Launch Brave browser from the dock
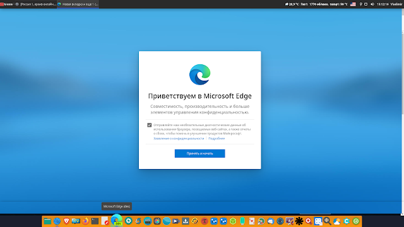The image size is (404, 227). (66, 221)
